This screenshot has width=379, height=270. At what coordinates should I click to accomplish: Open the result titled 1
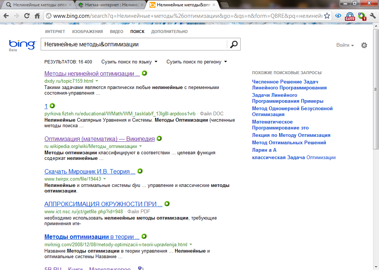(x=46, y=106)
